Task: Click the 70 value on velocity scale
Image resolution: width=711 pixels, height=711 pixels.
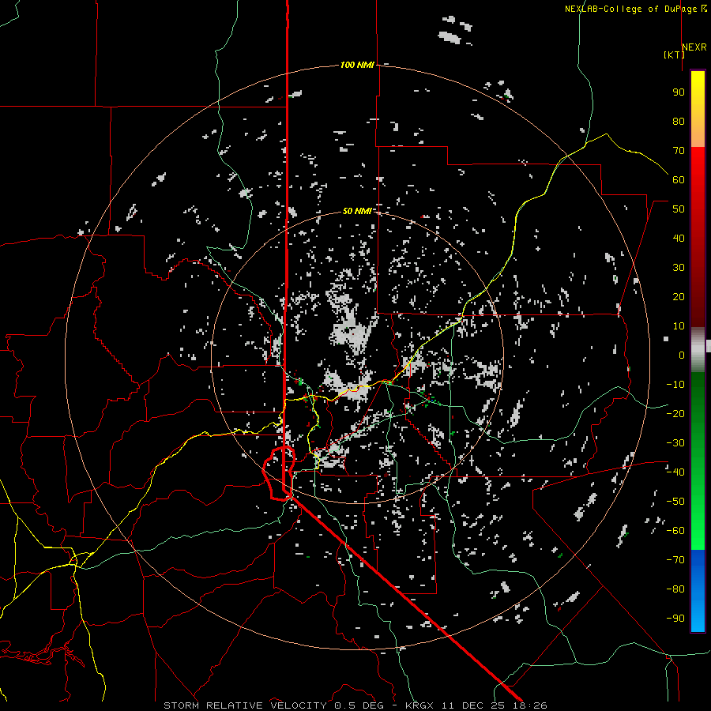Action: (679, 151)
